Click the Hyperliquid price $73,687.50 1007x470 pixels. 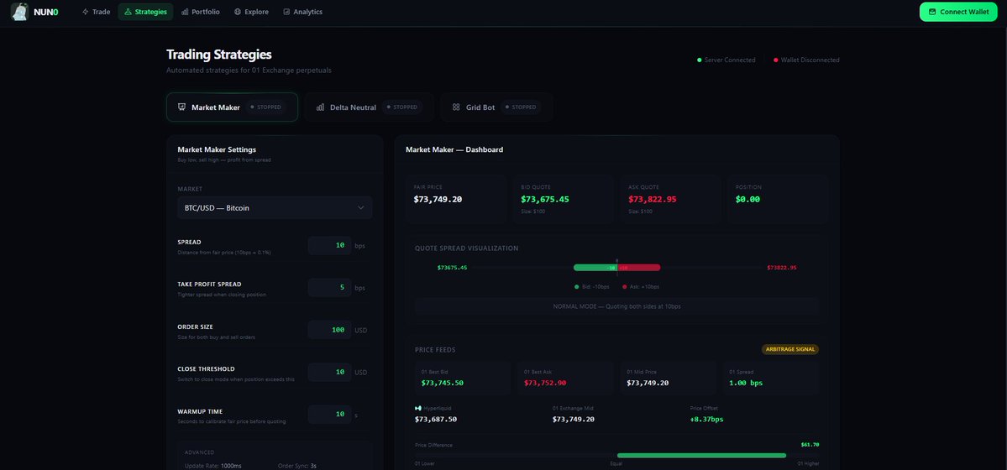coord(436,420)
